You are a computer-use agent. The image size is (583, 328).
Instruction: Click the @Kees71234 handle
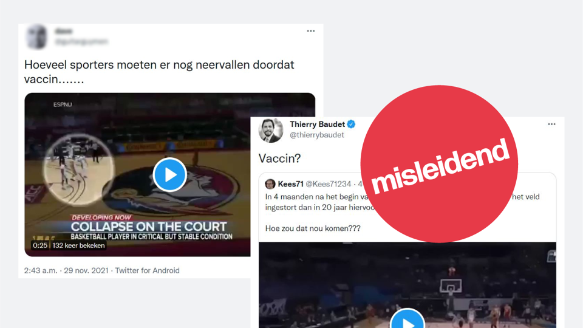(x=329, y=184)
